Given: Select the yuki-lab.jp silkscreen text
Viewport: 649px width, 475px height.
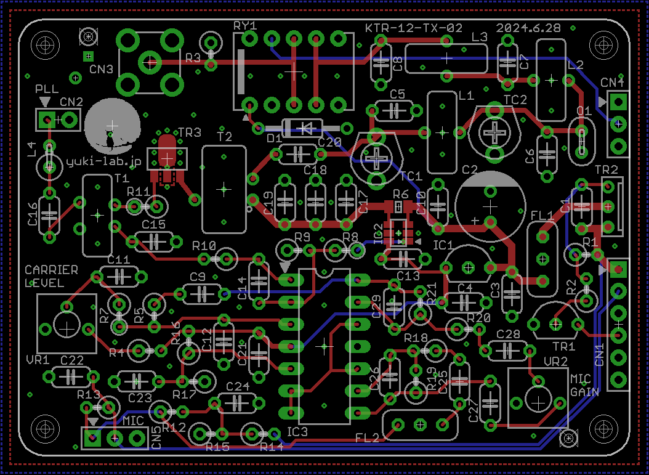Looking at the screenshot, I should (103, 161).
